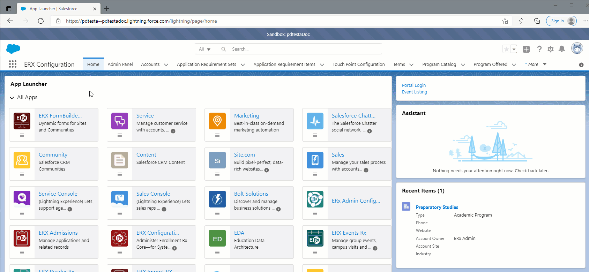Viewport: 589px width, 272px height.
Task: Expand Application Requirement Items dropdown chevron
Action: (322, 65)
